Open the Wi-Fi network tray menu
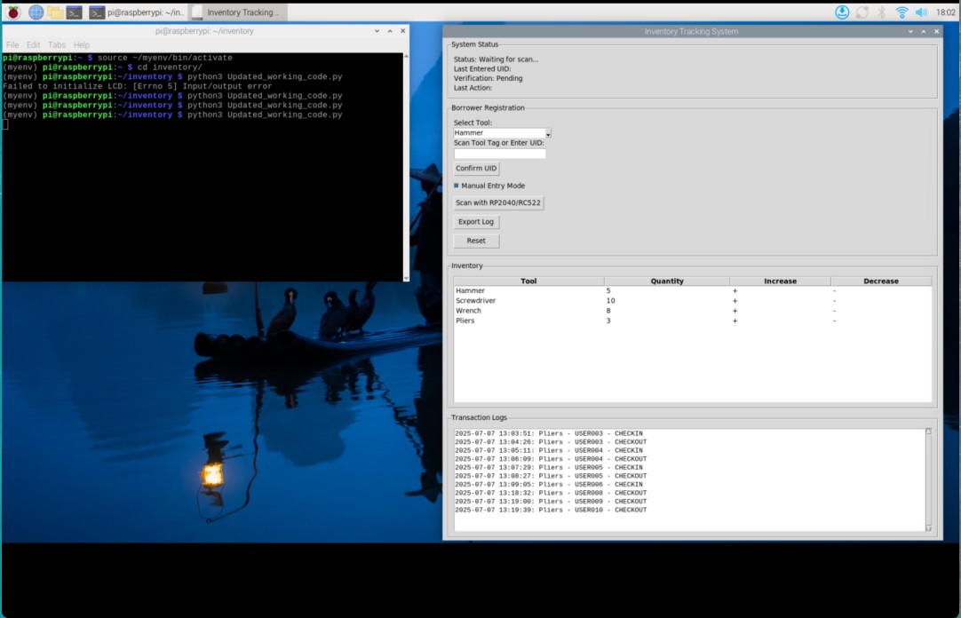The height and width of the screenshot is (618, 961). coord(901,12)
